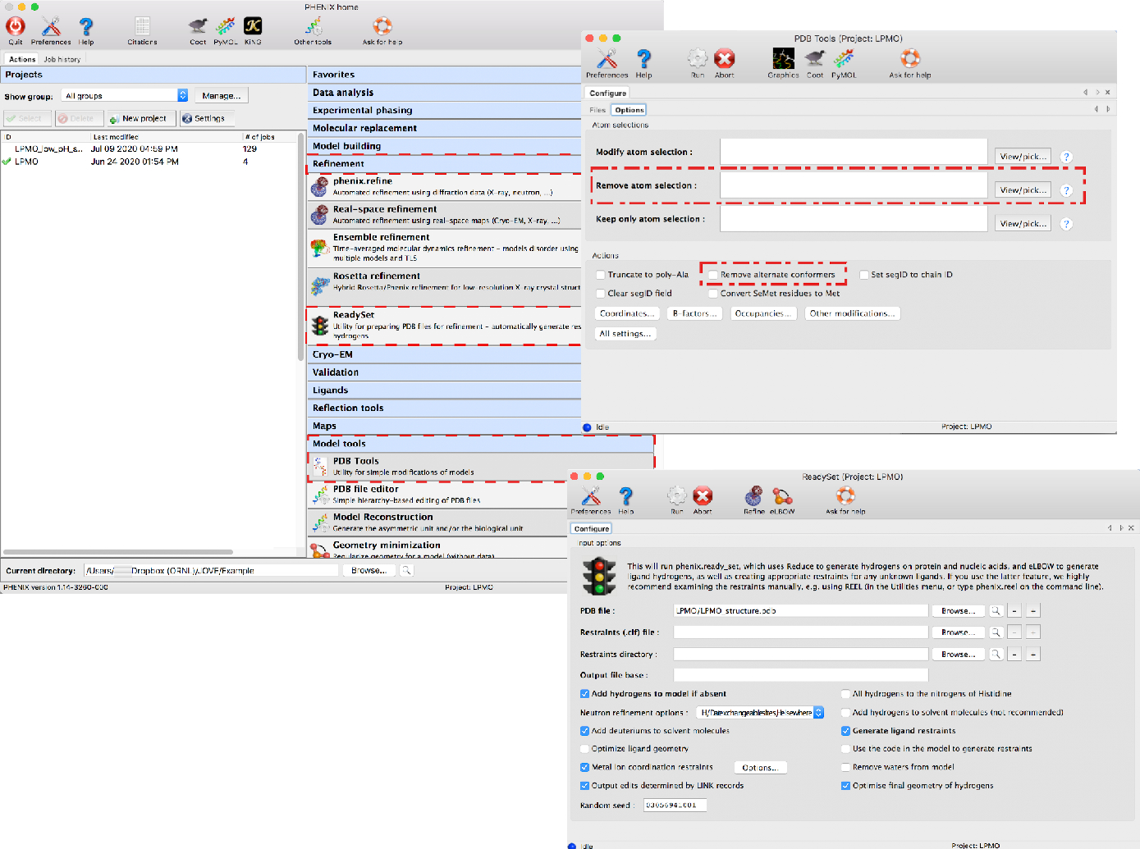Open the Show group dropdown

coord(125,96)
